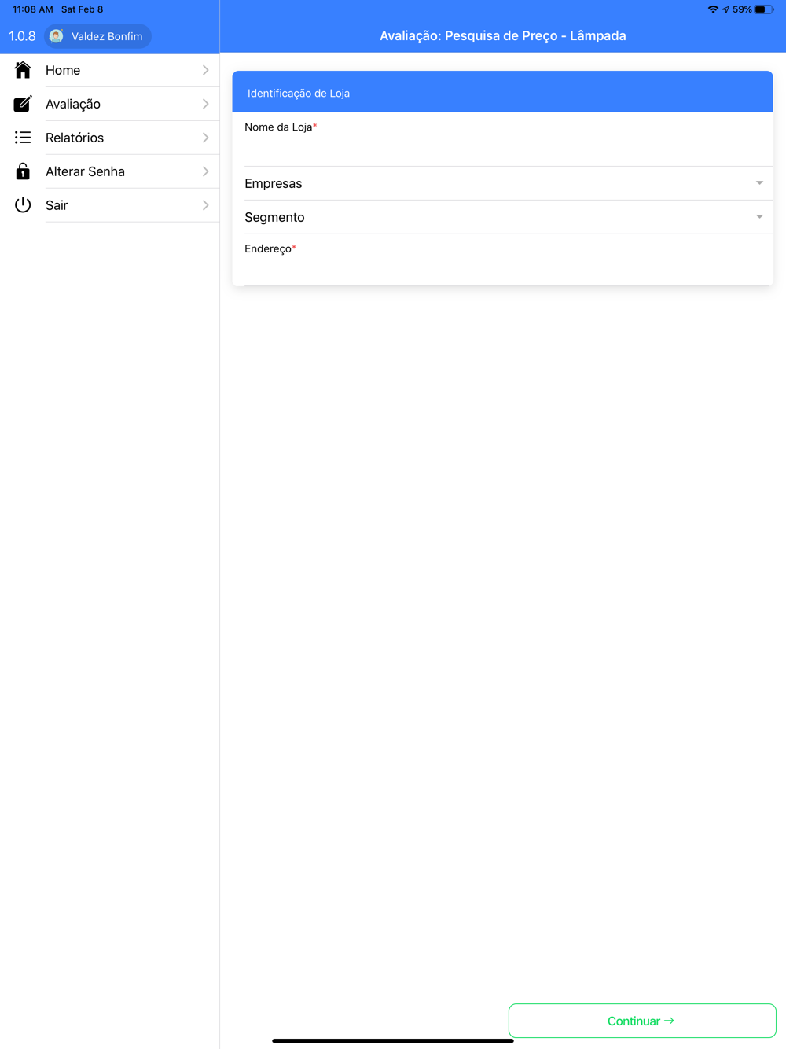This screenshot has height=1049, width=786.
Task: Click the Segmento dropdown arrow
Action: click(759, 217)
